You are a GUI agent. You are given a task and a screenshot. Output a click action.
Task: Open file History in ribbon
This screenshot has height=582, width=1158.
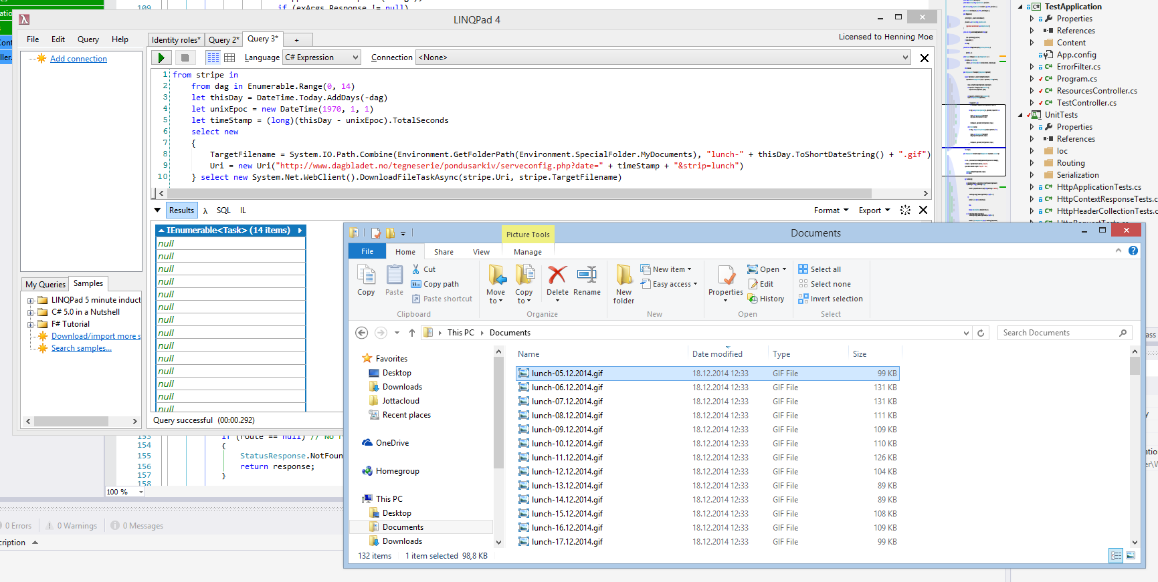coord(766,299)
